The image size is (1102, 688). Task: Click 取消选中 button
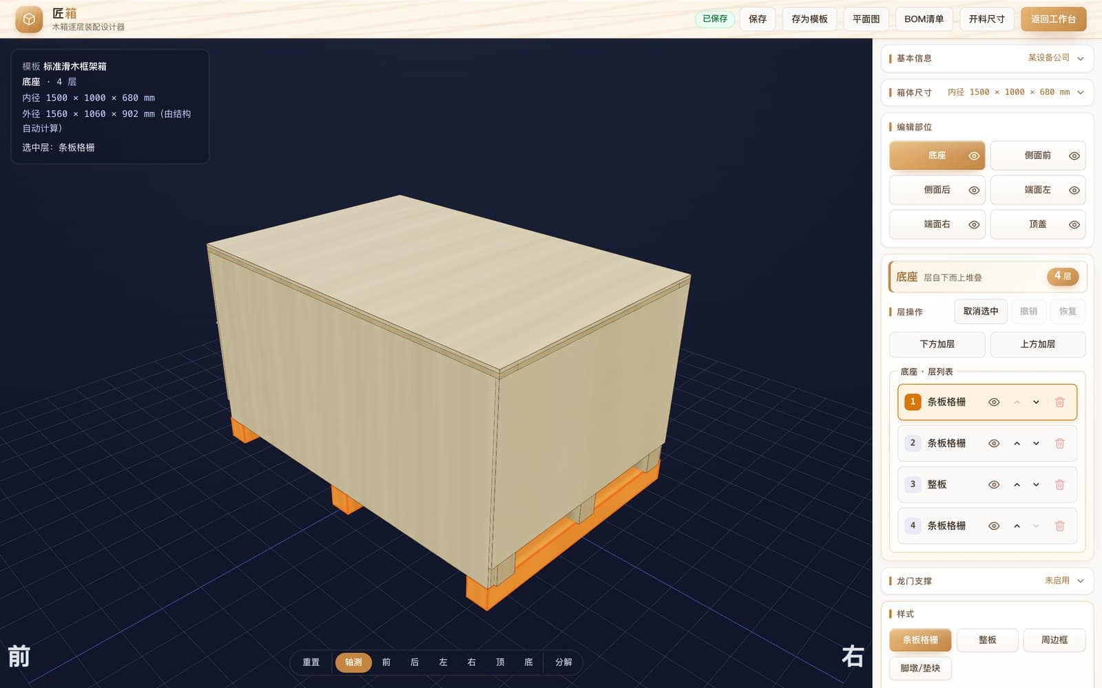click(x=981, y=312)
